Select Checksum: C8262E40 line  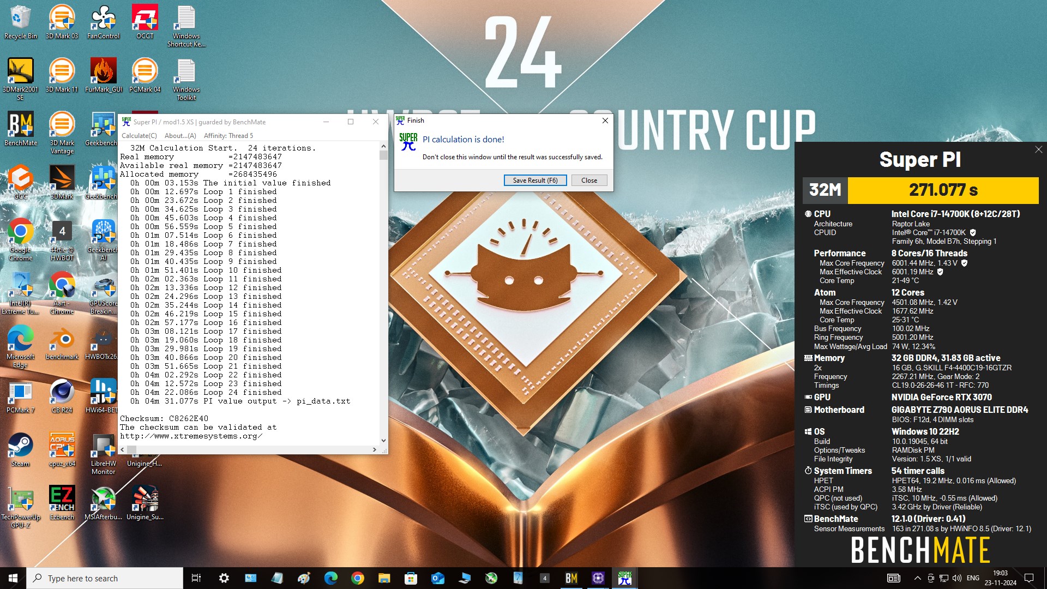click(164, 419)
